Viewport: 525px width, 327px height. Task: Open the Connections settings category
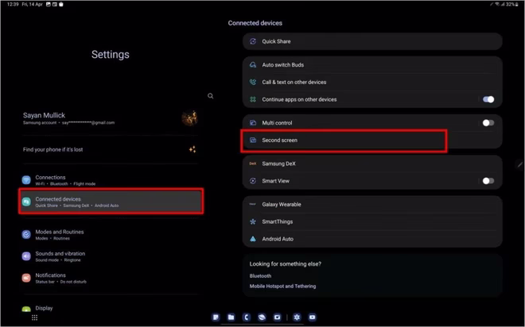111,180
